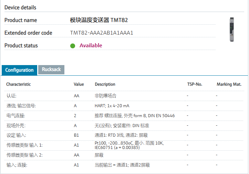Click the Value column header
Image resolution: width=249 pixels, height=174 pixels.
click(79, 84)
